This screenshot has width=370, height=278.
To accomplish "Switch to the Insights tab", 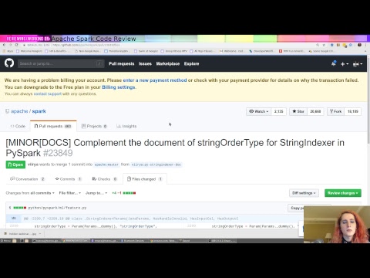I will click(126, 126).
